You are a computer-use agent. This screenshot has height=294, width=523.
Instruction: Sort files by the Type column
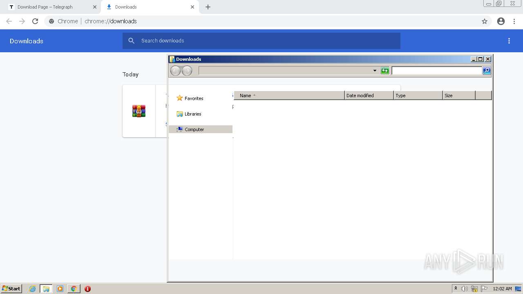pos(418,96)
